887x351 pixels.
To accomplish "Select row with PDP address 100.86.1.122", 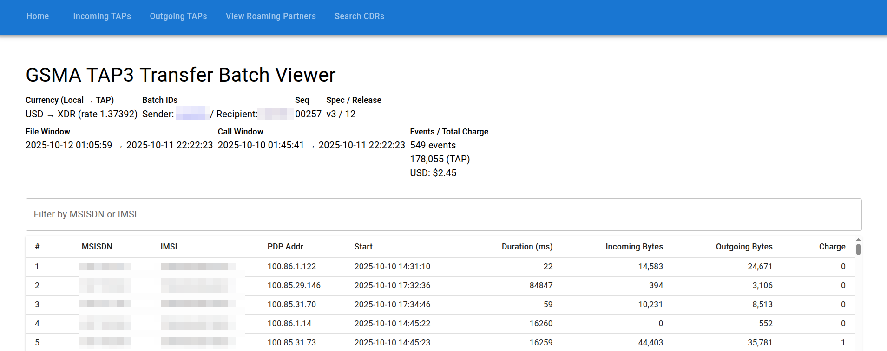I will point(291,267).
